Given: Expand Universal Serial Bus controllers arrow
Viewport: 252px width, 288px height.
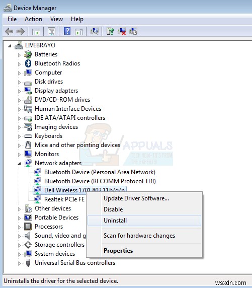Looking at the screenshot, I should click(19, 263).
